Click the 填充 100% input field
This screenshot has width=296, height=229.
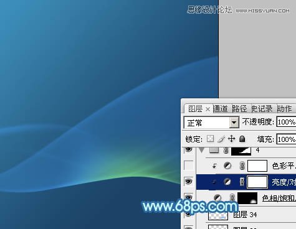(286, 139)
